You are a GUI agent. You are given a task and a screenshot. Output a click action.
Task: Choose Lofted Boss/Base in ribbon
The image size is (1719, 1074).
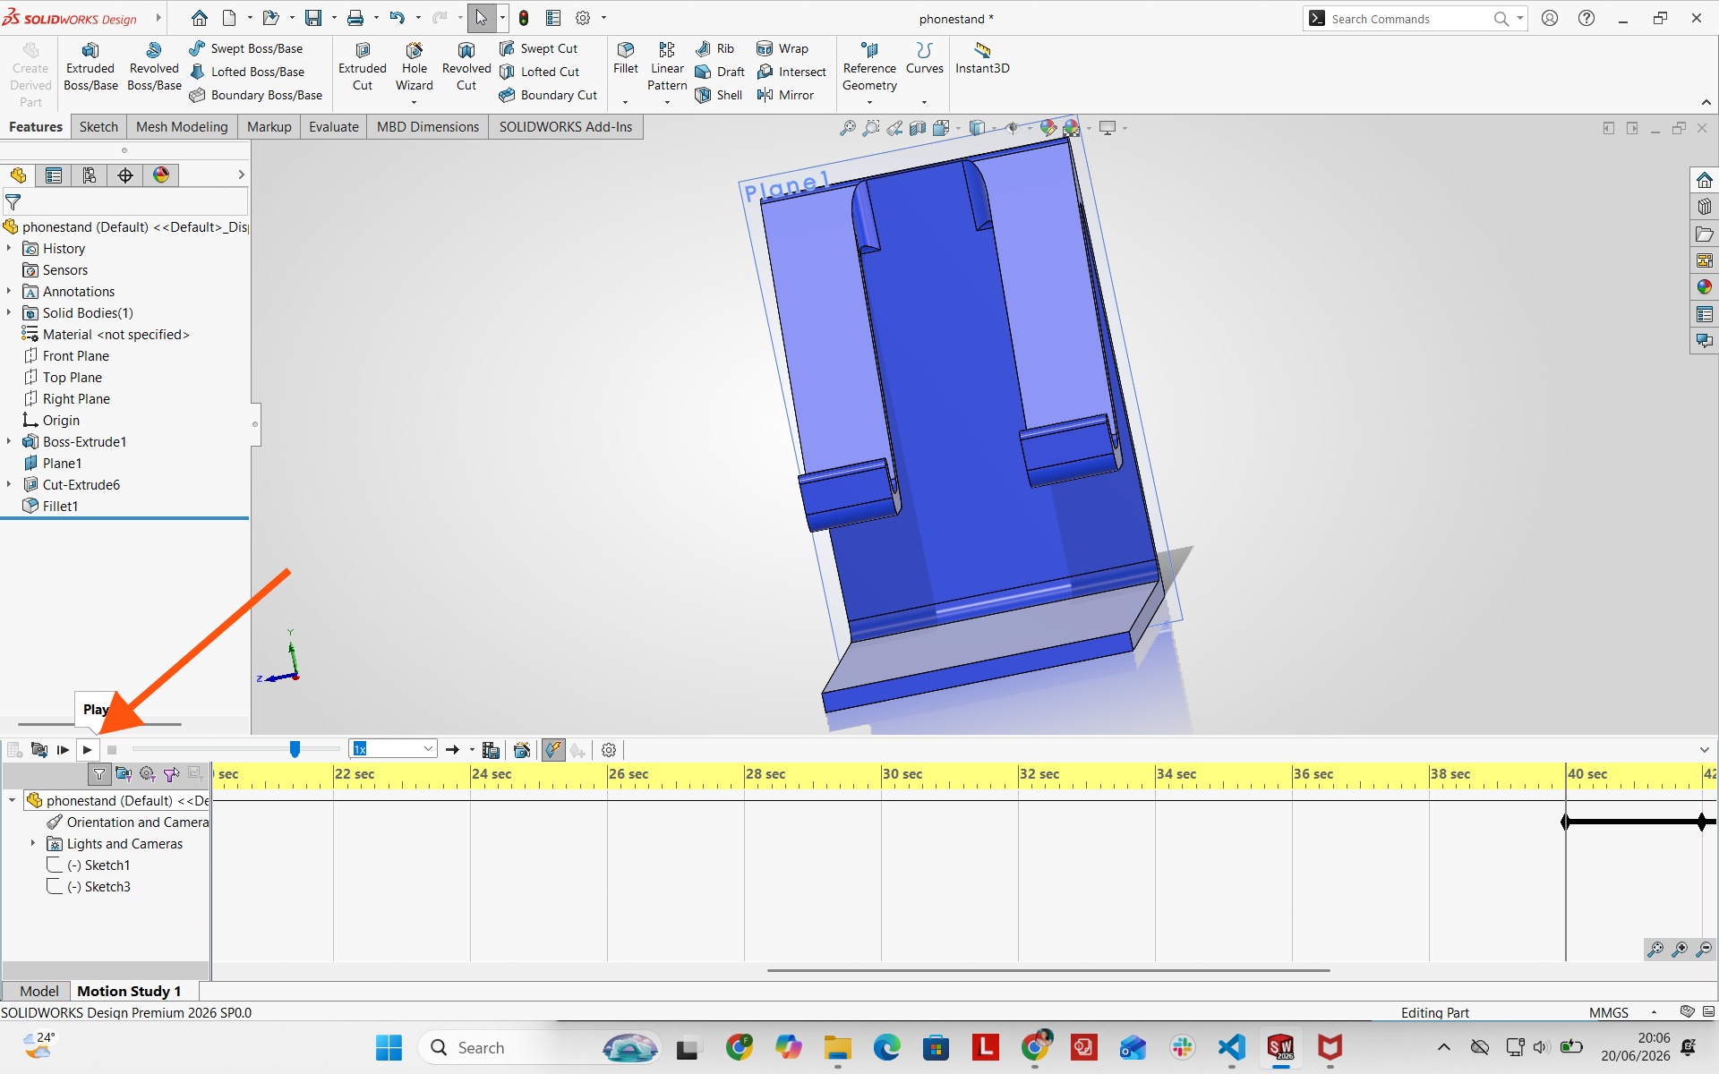[x=247, y=72]
